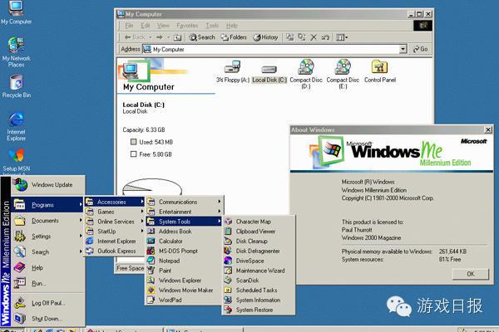Choose Shut Down... in Start menu
The image size is (499, 332).
[x=48, y=319]
